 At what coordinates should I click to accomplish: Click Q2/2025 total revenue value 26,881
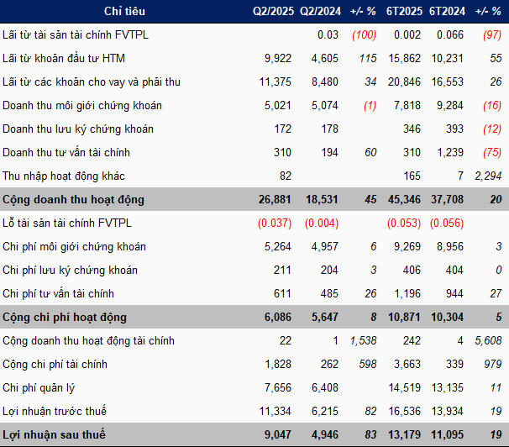[x=275, y=199]
